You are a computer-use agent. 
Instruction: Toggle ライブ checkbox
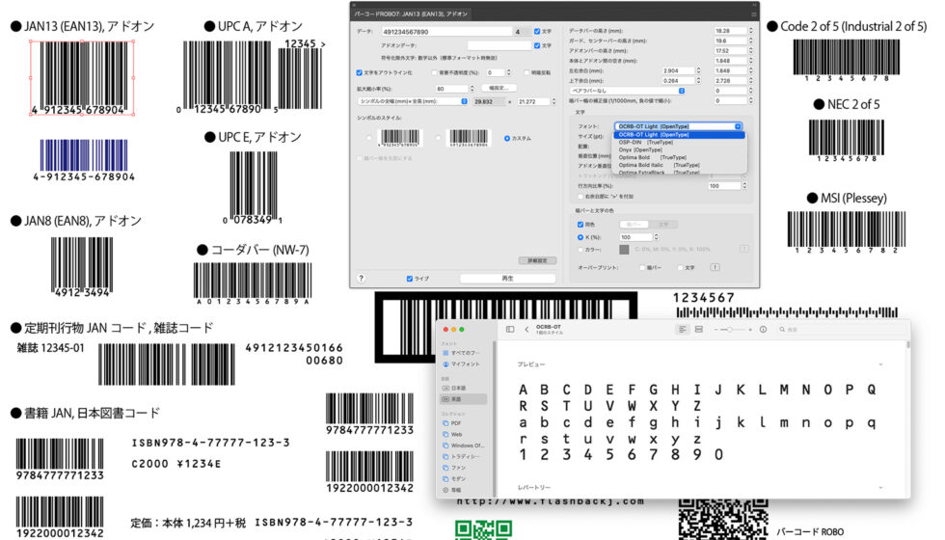pos(409,279)
